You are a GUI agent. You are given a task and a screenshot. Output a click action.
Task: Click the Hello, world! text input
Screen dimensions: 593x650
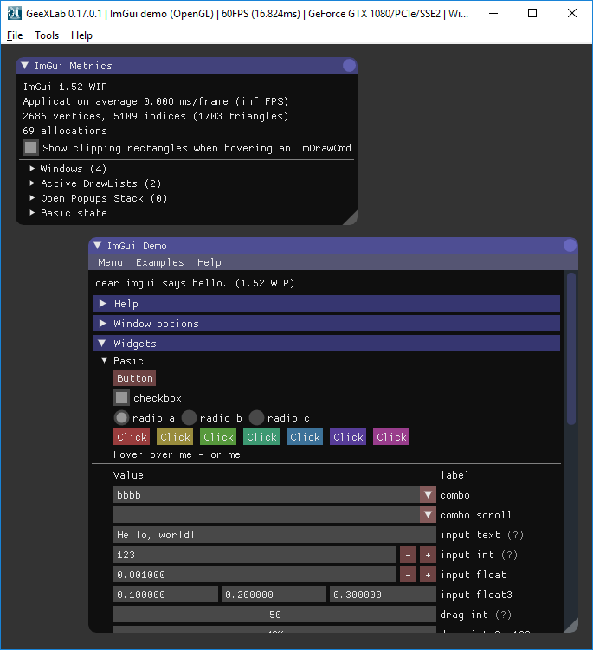pos(275,535)
